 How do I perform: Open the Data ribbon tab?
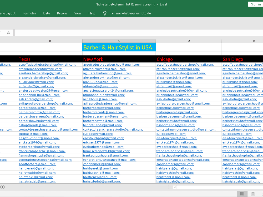click(x=46, y=13)
